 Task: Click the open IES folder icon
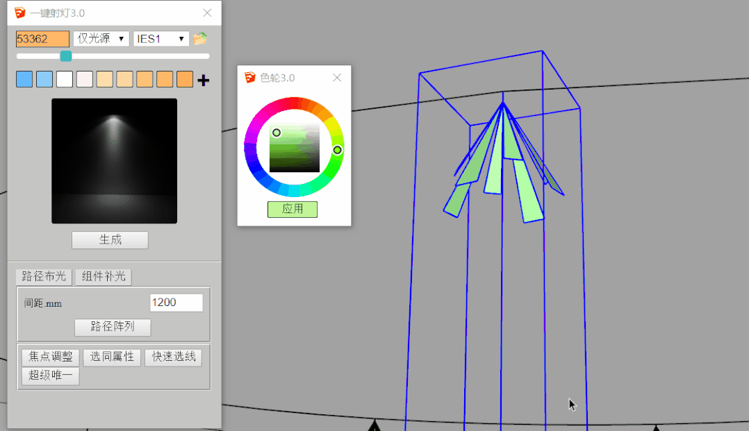[200, 39]
